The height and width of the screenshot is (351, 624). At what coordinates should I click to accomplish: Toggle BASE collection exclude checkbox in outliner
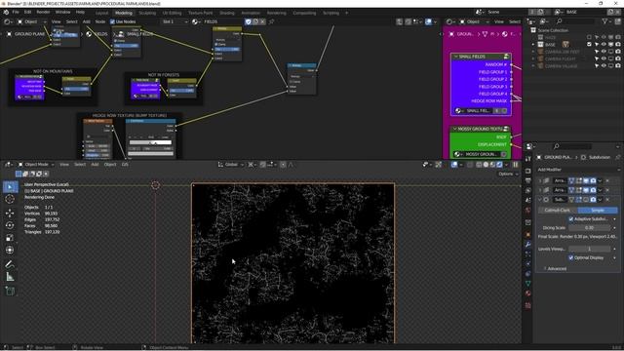point(589,44)
